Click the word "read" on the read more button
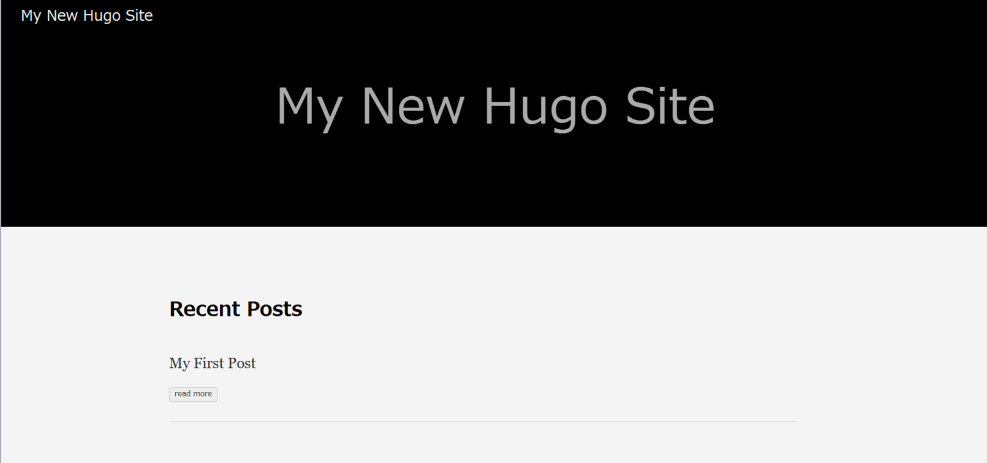 [x=183, y=394]
